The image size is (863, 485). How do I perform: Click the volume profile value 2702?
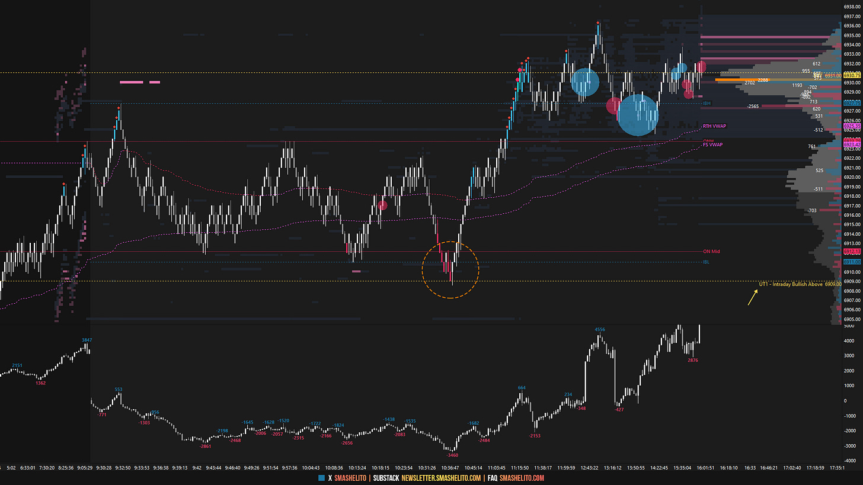tap(750, 83)
